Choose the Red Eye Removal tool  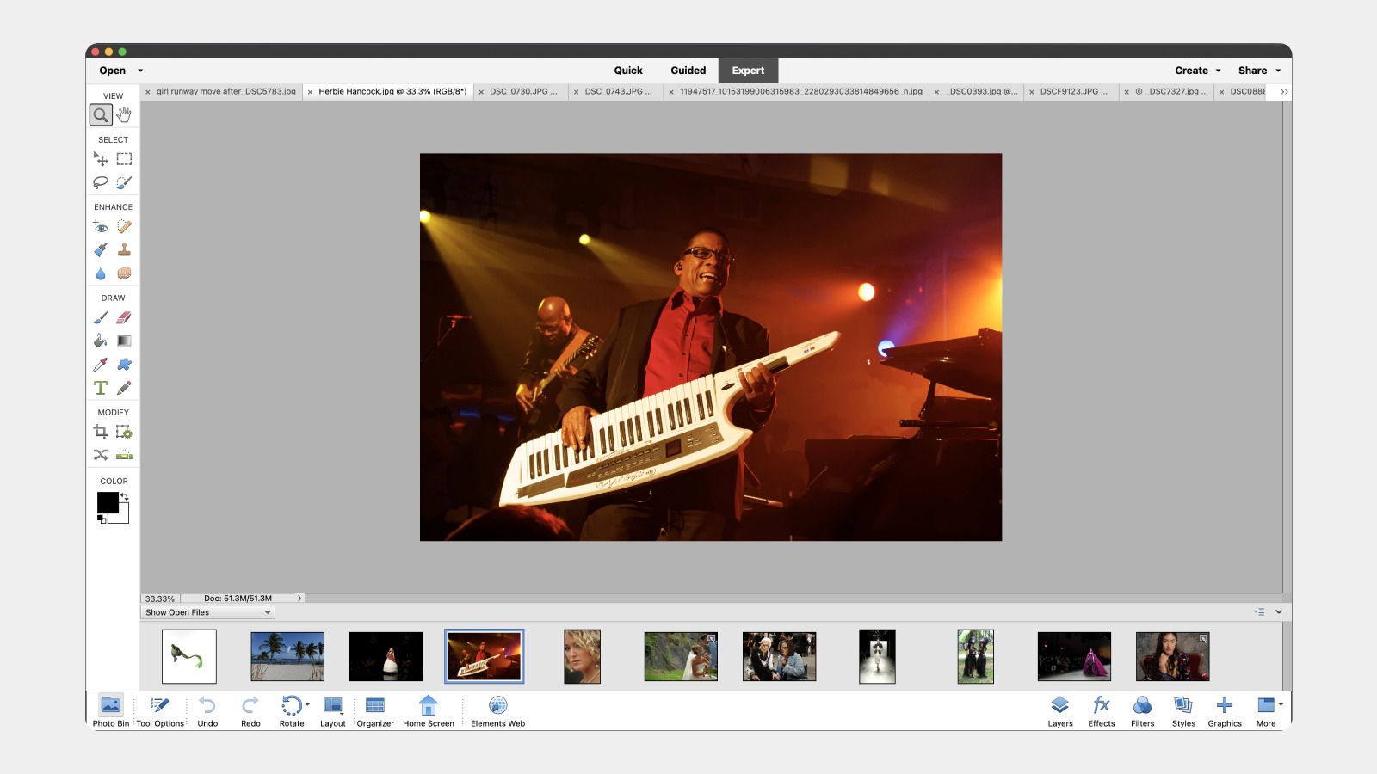click(101, 227)
